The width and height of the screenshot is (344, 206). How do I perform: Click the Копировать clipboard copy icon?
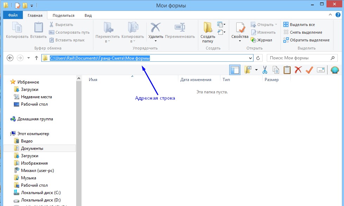tap(17, 27)
